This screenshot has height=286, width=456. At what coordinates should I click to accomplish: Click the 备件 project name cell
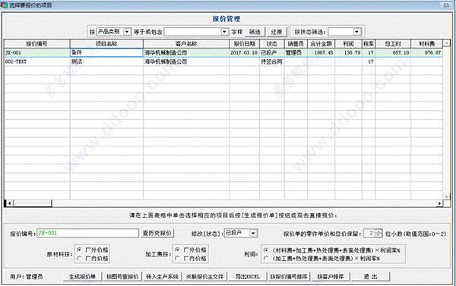point(106,52)
